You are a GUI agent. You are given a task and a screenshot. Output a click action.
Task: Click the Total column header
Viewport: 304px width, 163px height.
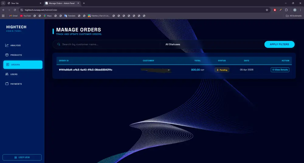point(198,61)
